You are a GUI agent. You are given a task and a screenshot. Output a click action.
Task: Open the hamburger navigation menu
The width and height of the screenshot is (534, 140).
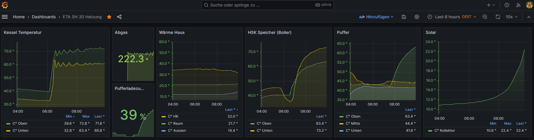point(5,17)
